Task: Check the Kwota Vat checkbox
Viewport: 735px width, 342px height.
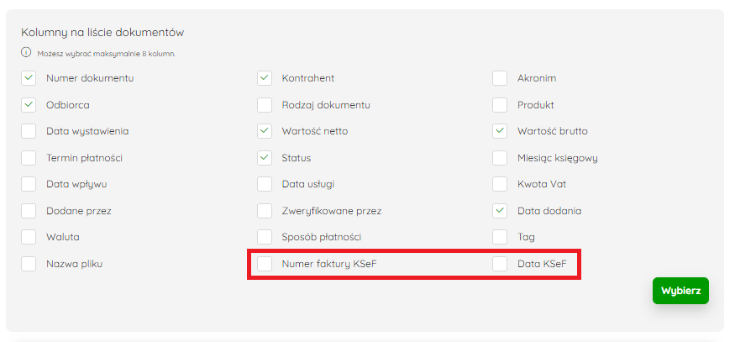Action: click(500, 184)
